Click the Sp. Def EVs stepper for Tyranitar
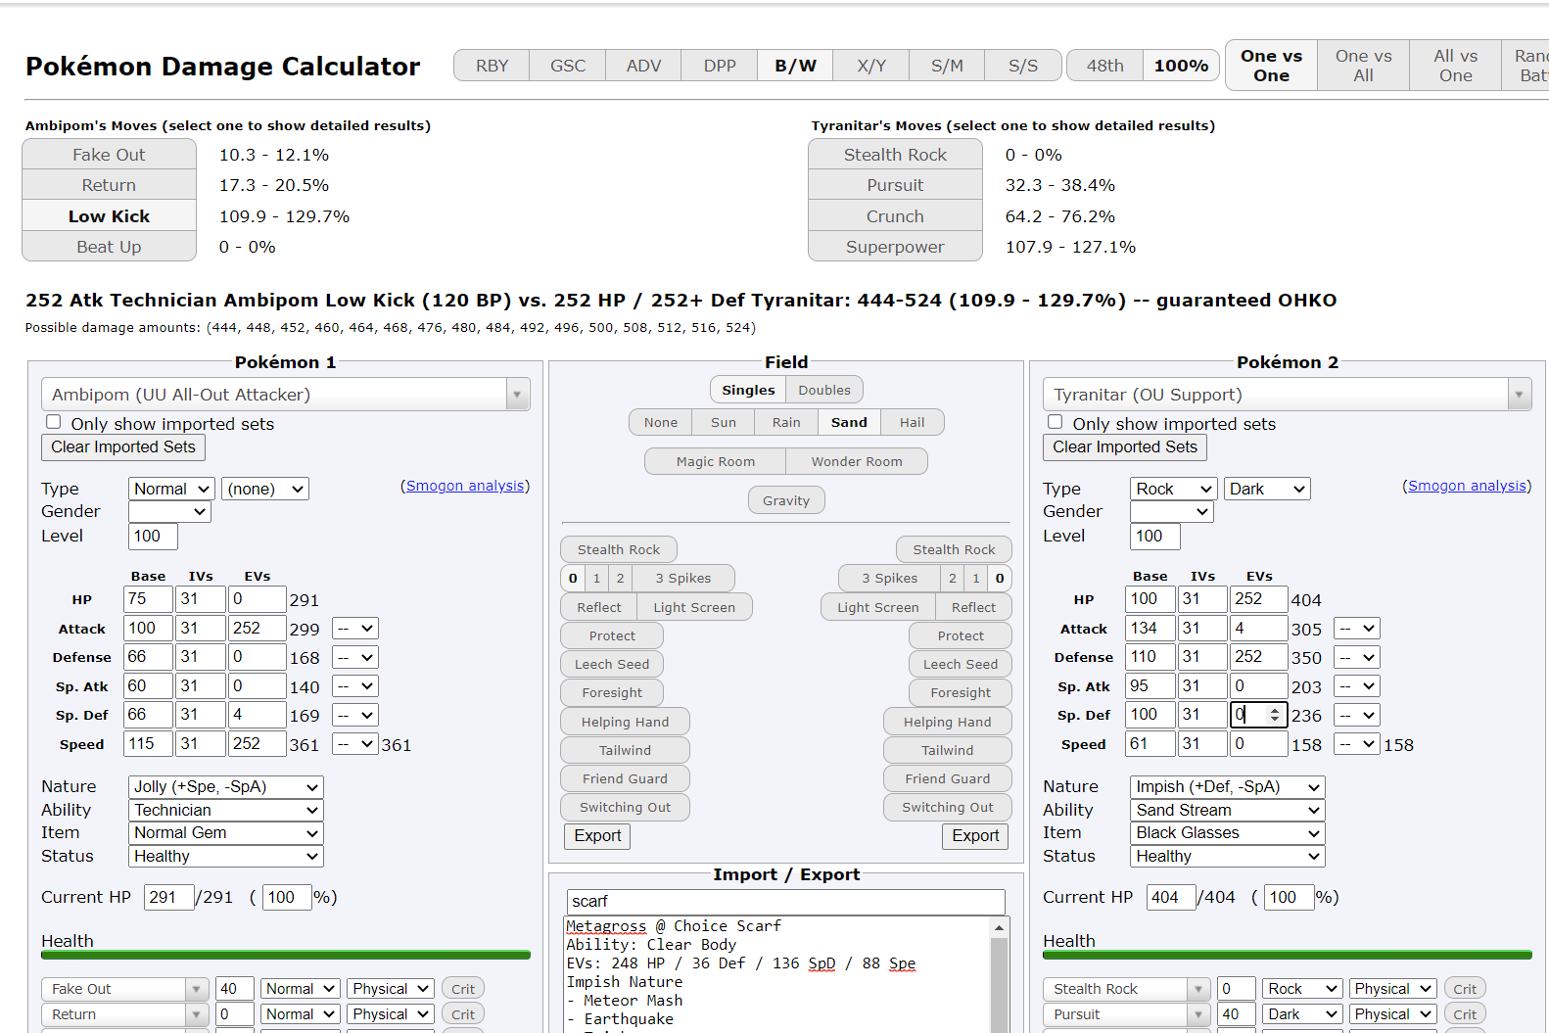This screenshot has height=1033, width=1549. pos(1274,715)
